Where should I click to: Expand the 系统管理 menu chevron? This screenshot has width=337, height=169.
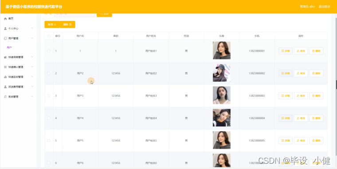pyautogui.click(x=32, y=97)
